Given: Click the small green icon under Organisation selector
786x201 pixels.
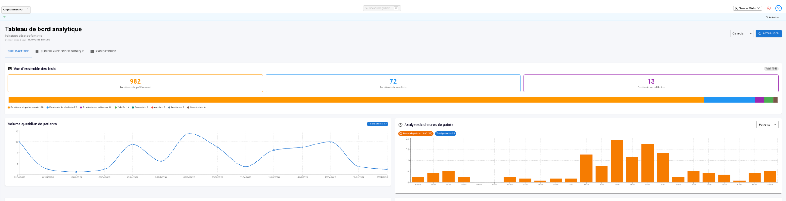Looking at the screenshot, I should tap(5, 17).
